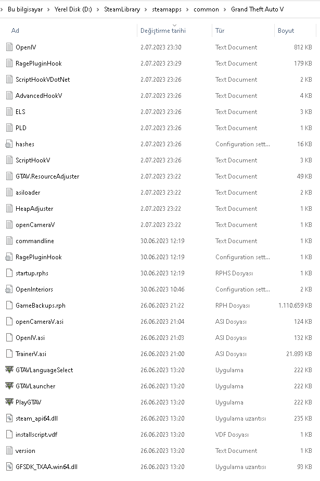Click the OpenInteriors configuration file icon

tap(8, 289)
